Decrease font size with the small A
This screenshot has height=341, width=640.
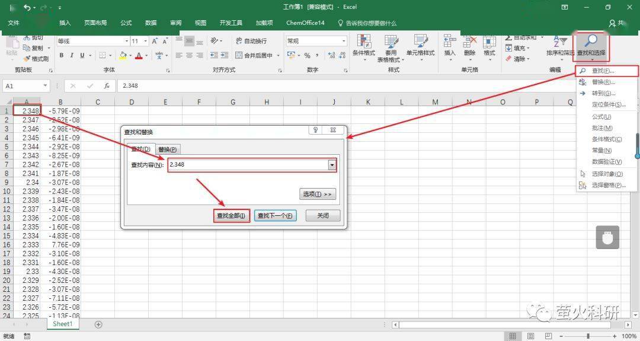click(165, 41)
